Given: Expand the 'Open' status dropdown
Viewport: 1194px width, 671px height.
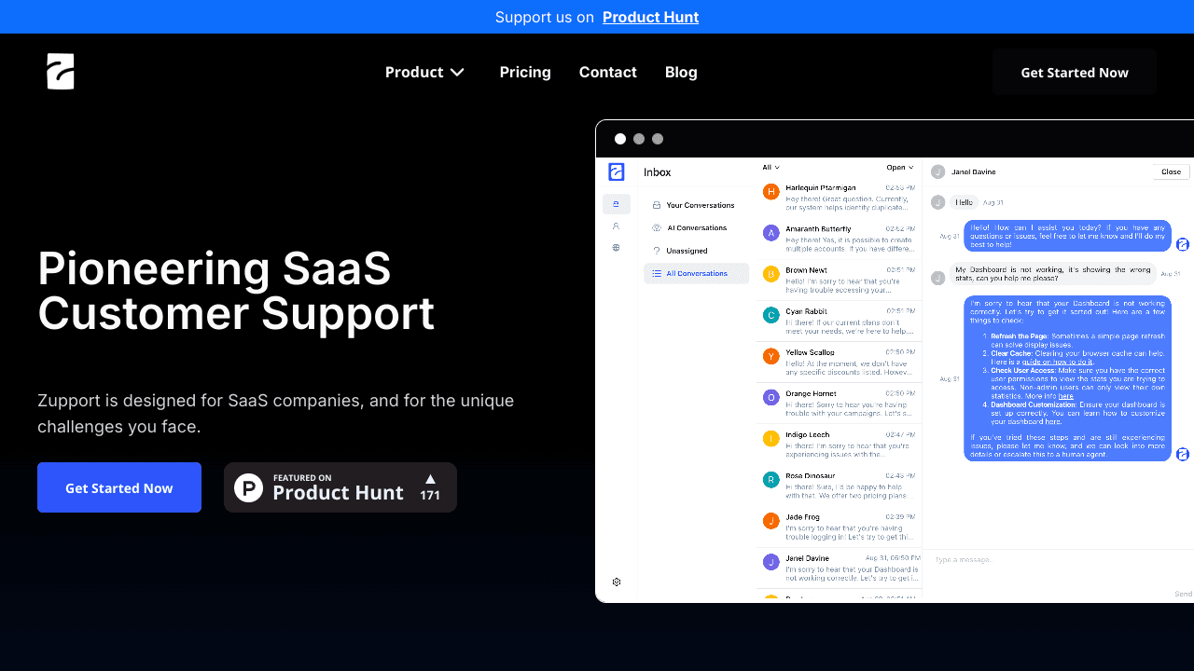Looking at the screenshot, I should click(x=899, y=168).
